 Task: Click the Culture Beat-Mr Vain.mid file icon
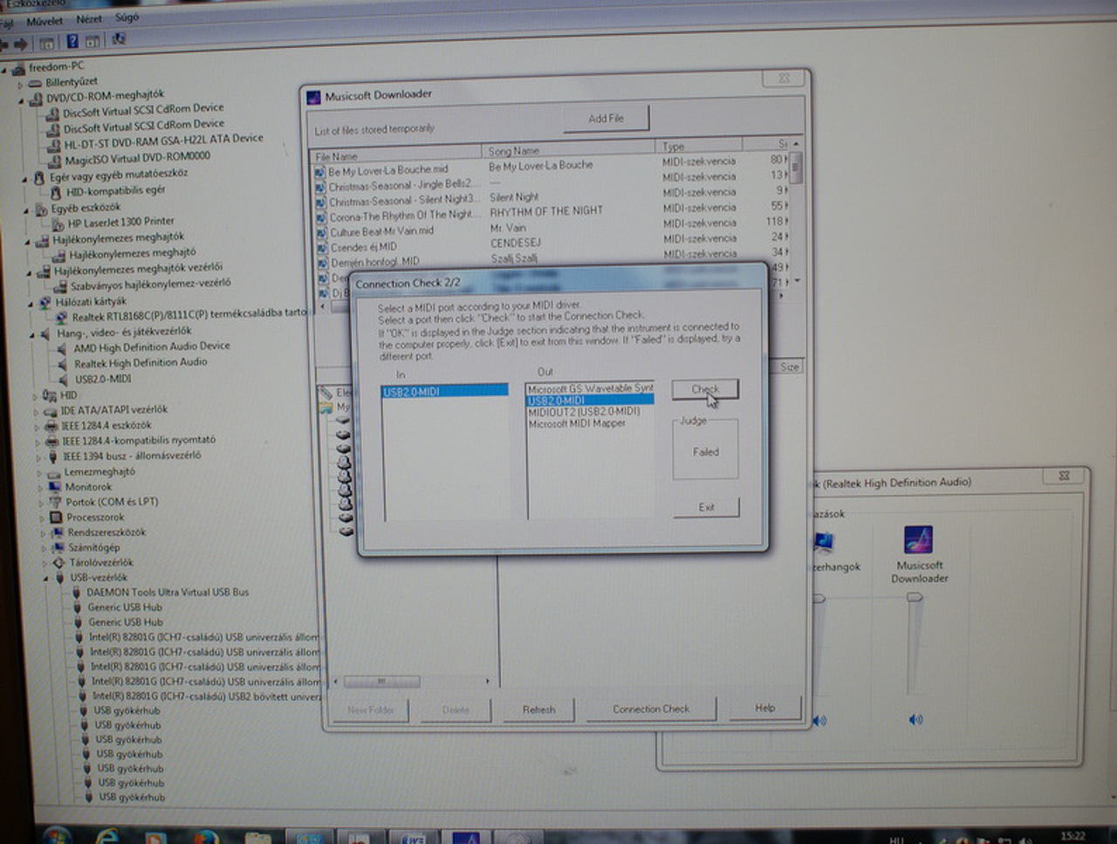321,232
